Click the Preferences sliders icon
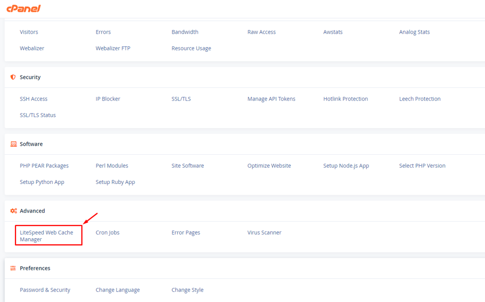Screen dimensions: 485x302 (x=13, y=268)
